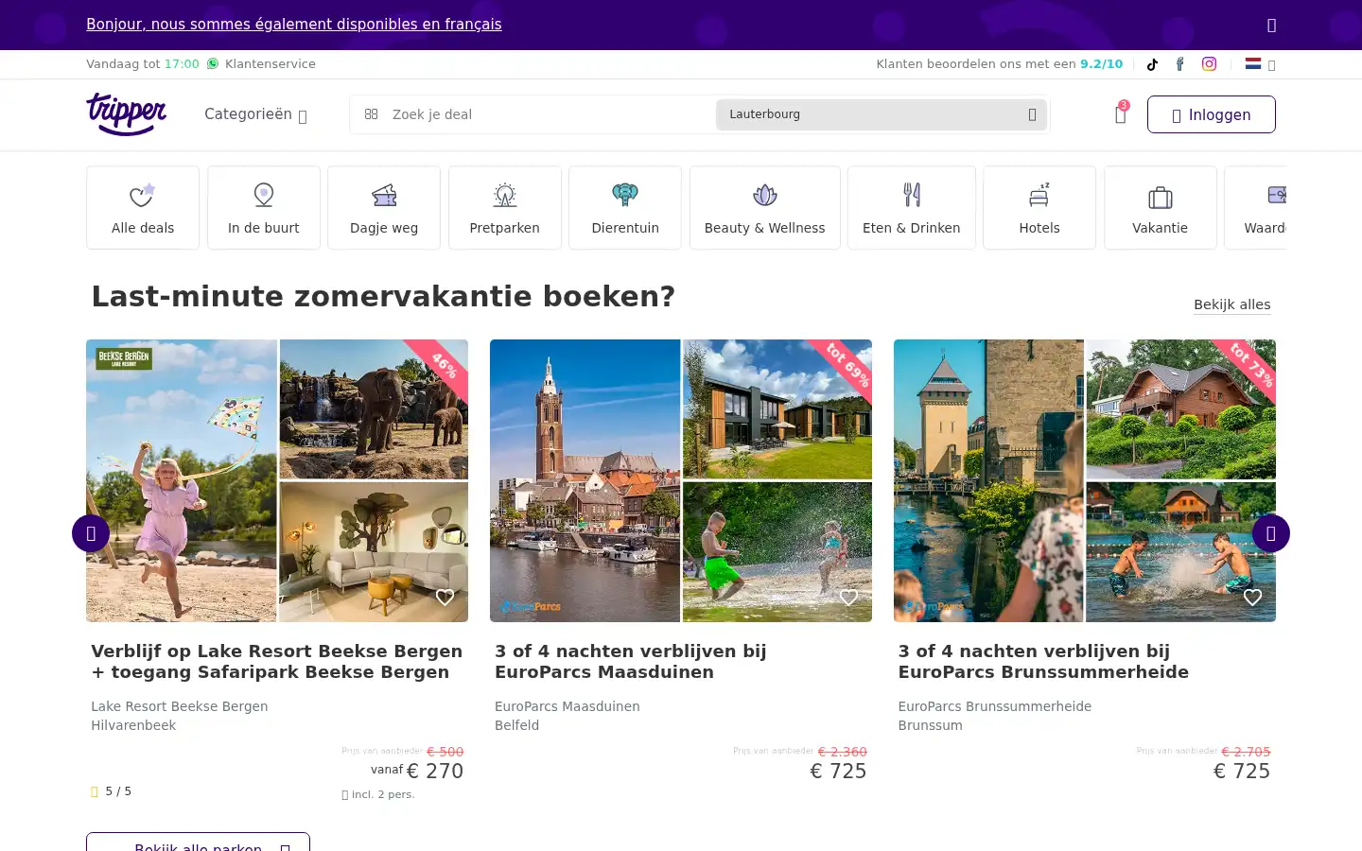The image size is (1362, 851).
Task: Click the Brunssum location text
Action: click(931, 725)
